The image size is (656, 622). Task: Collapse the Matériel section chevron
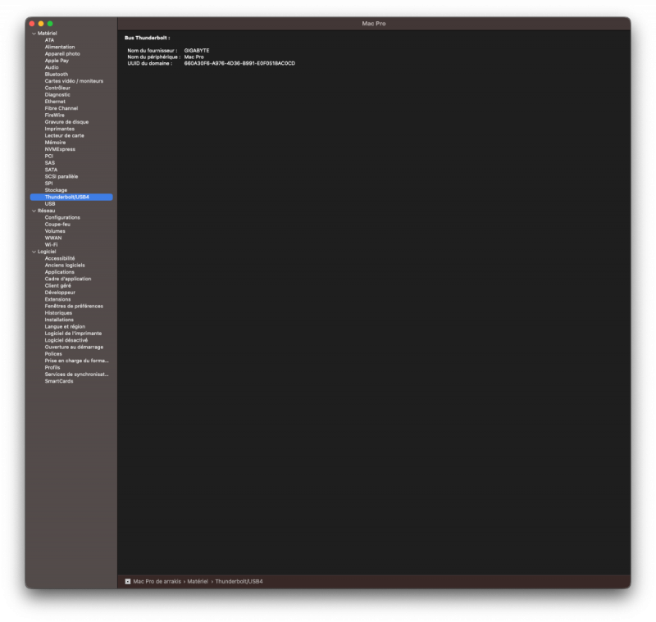coord(34,34)
